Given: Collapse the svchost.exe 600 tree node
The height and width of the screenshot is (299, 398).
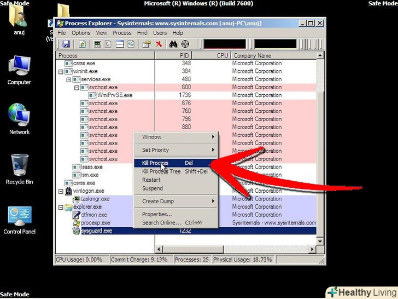Looking at the screenshot, I should (x=77, y=88).
